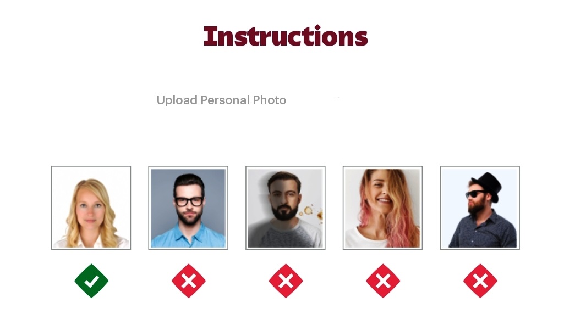Select the accepted blonde woman example photo
This screenshot has height=314, width=564.
pos(91,208)
